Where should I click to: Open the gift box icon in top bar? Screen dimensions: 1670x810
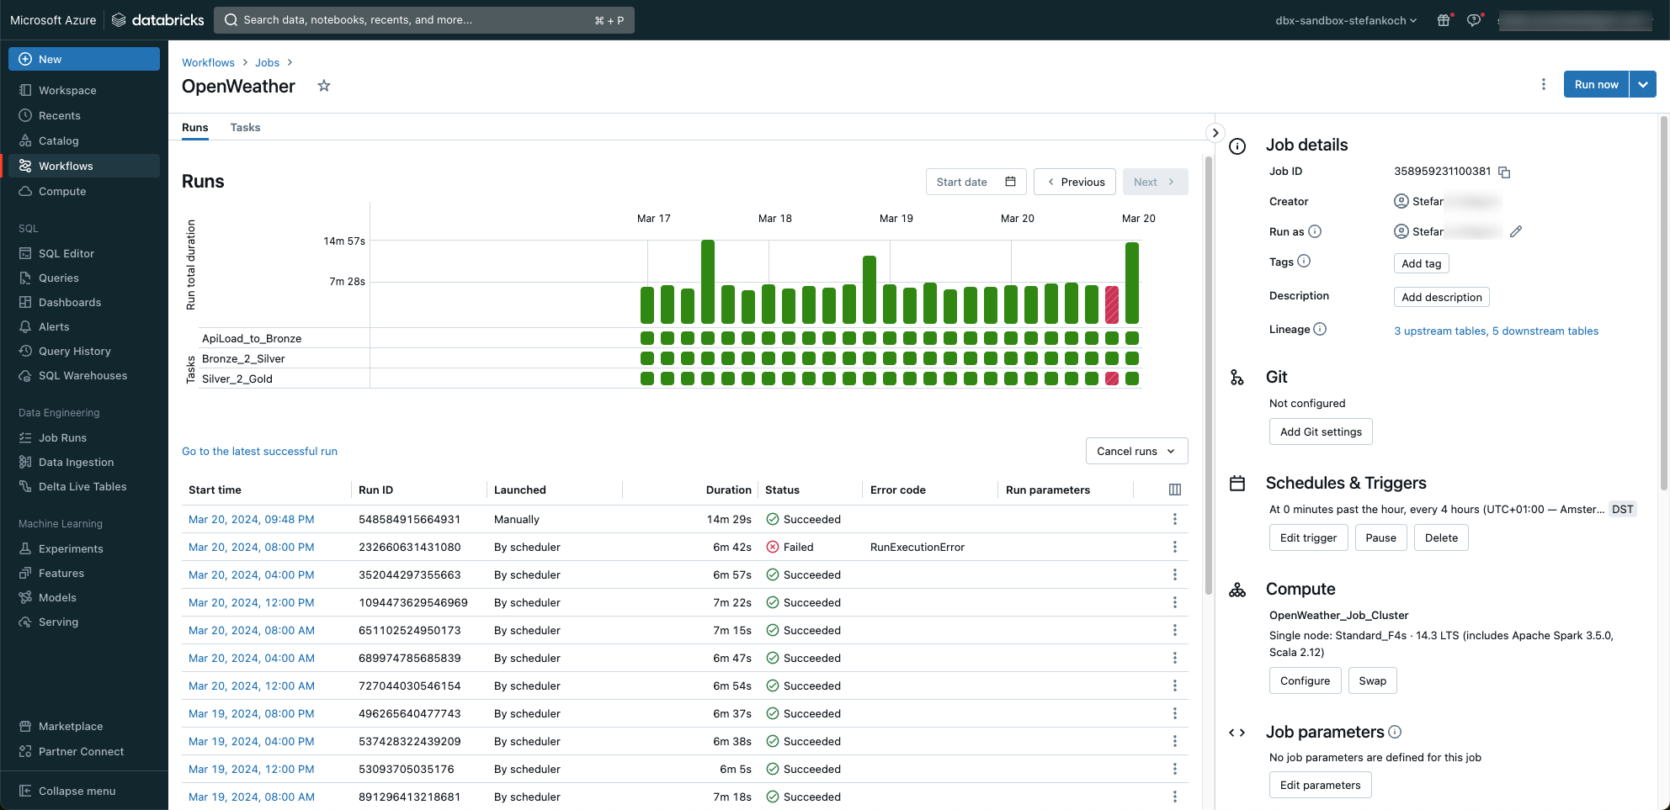(1444, 20)
